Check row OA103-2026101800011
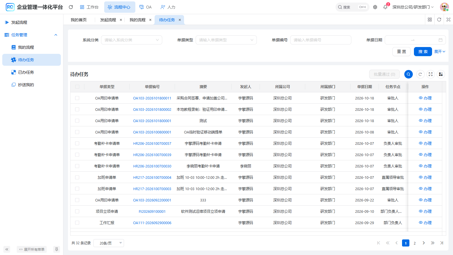 click(77, 98)
